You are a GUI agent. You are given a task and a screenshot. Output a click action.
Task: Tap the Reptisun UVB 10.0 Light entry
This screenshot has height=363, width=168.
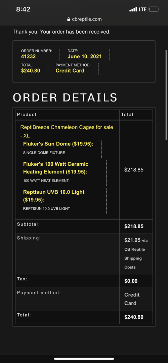pyautogui.click(x=54, y=196)
